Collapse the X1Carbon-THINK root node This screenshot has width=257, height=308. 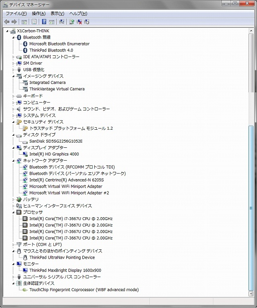[7, 31]
